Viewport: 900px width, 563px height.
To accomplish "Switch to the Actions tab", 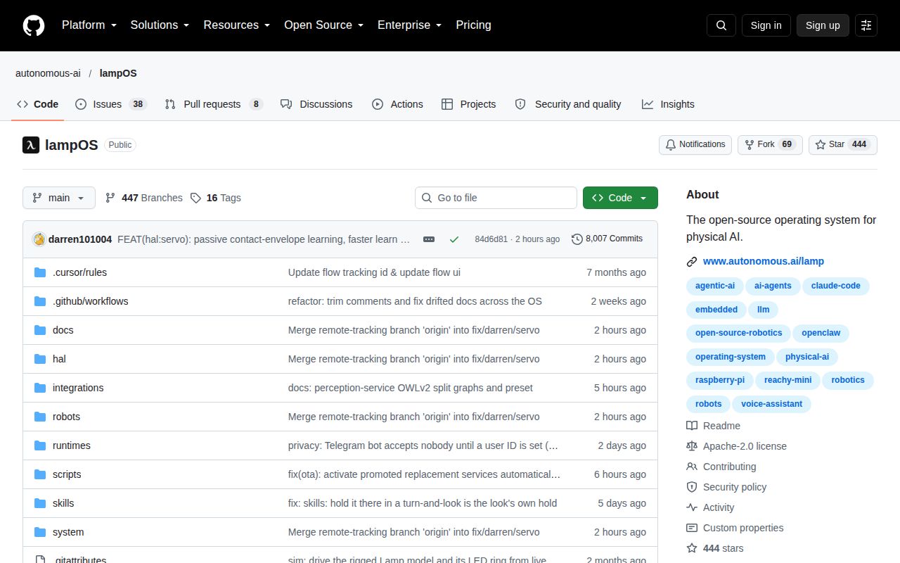I will point(397,104).
